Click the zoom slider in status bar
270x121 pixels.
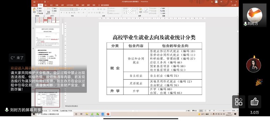pyautogui.click(x=224, y=111)
